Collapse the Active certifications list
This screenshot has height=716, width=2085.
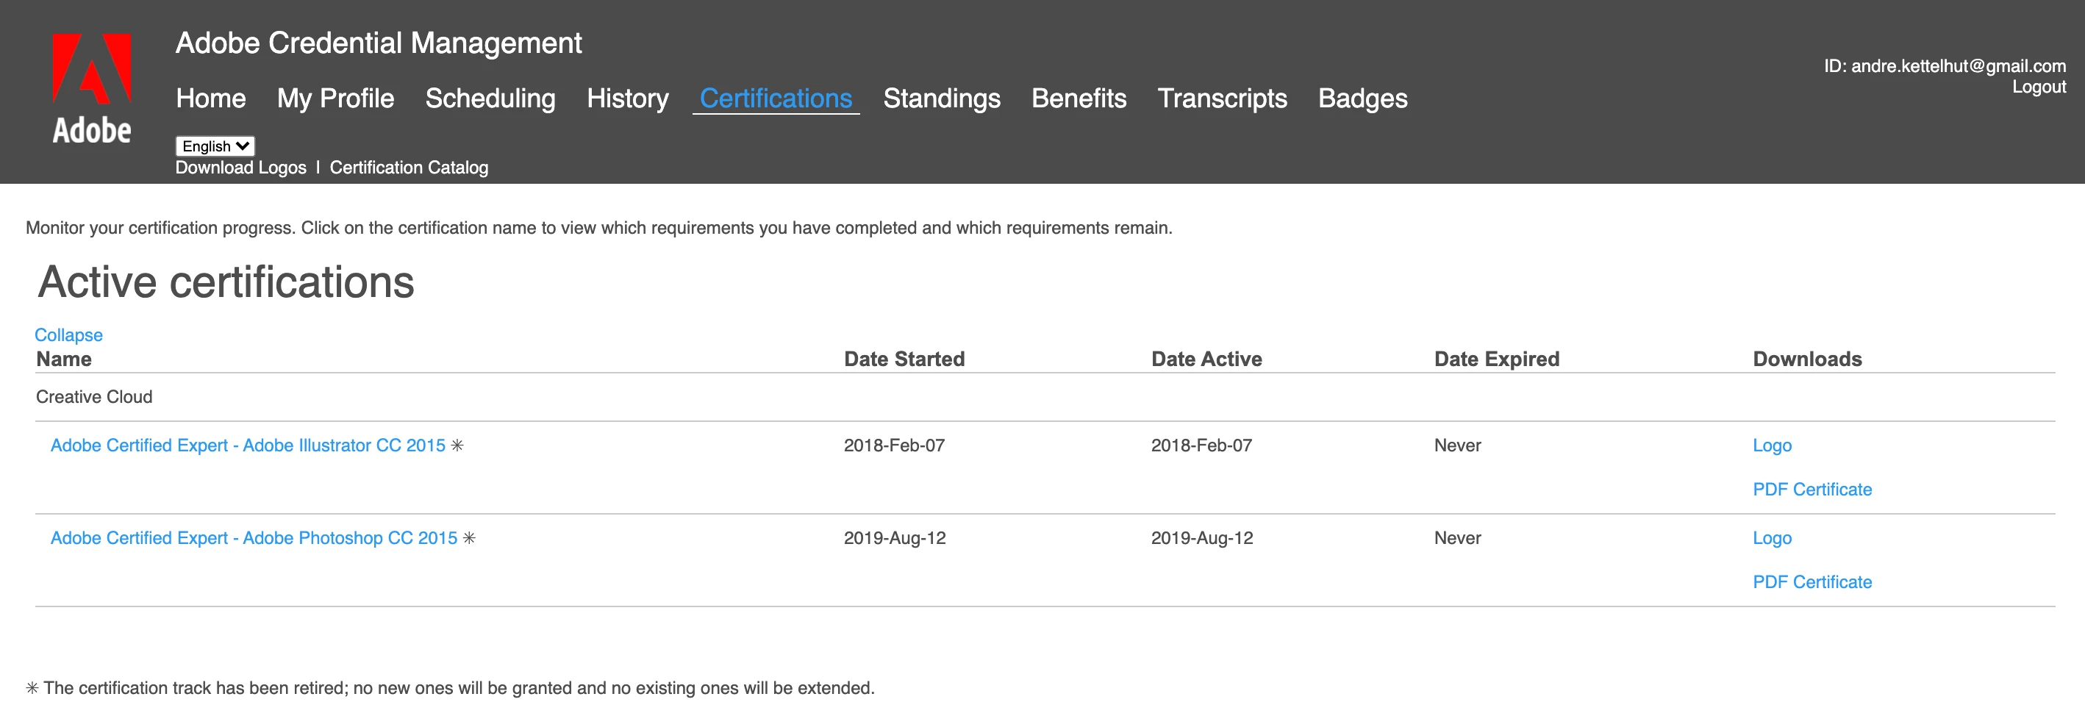click(x=68, y=335)
